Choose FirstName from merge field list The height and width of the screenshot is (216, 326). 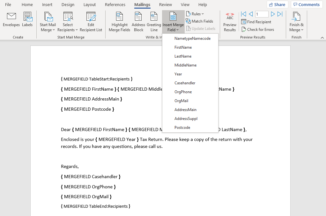pyautogui.click(x=183, y=47)
